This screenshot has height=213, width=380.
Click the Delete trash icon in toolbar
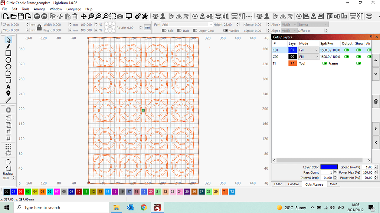click(75, 16)
